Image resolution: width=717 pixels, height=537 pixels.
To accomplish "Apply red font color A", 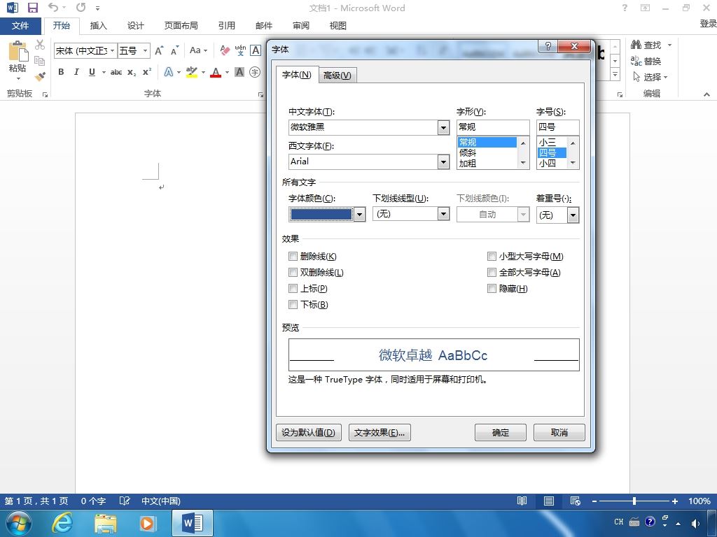I will [216, 72].
